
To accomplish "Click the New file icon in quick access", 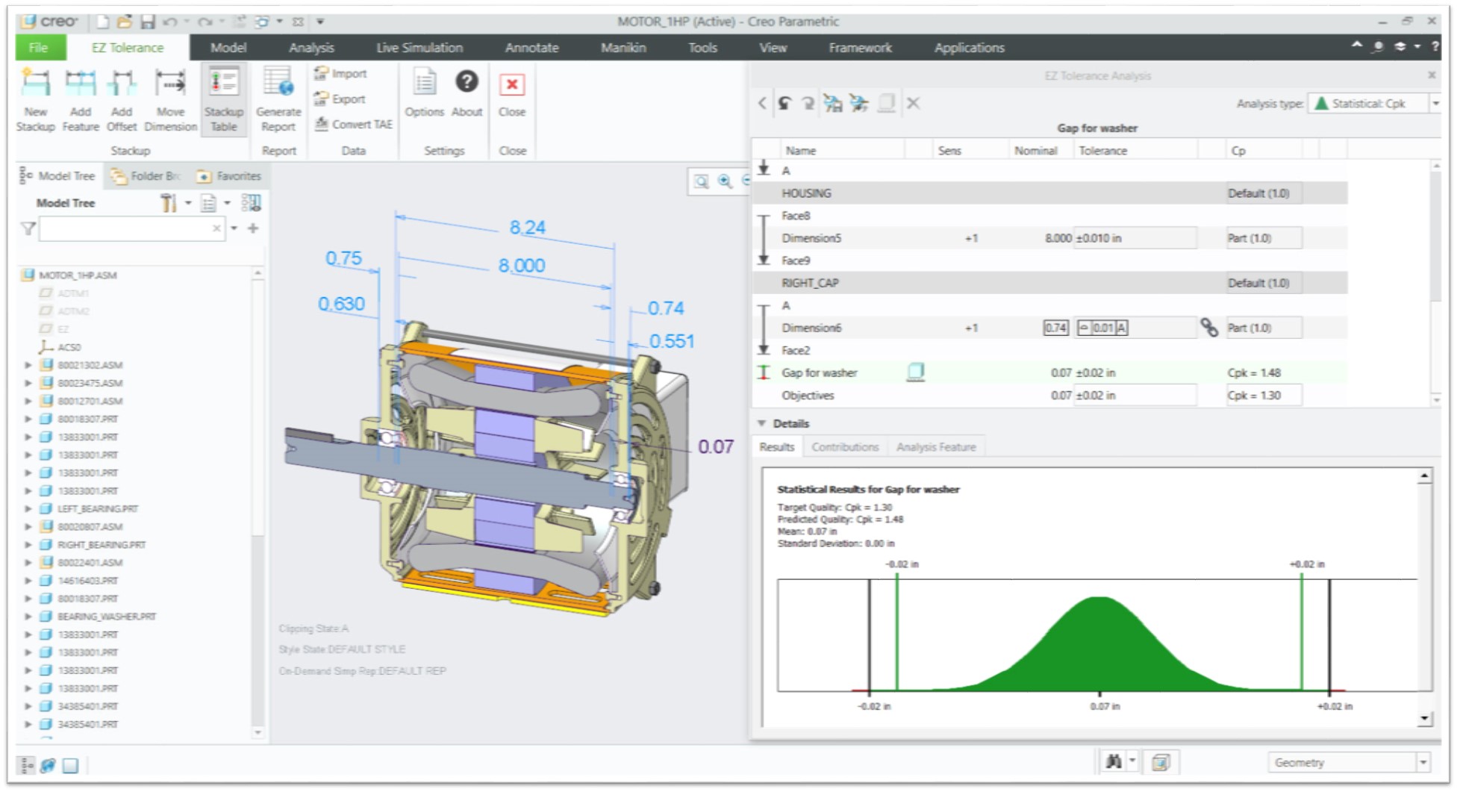I will tap(103, 22).
